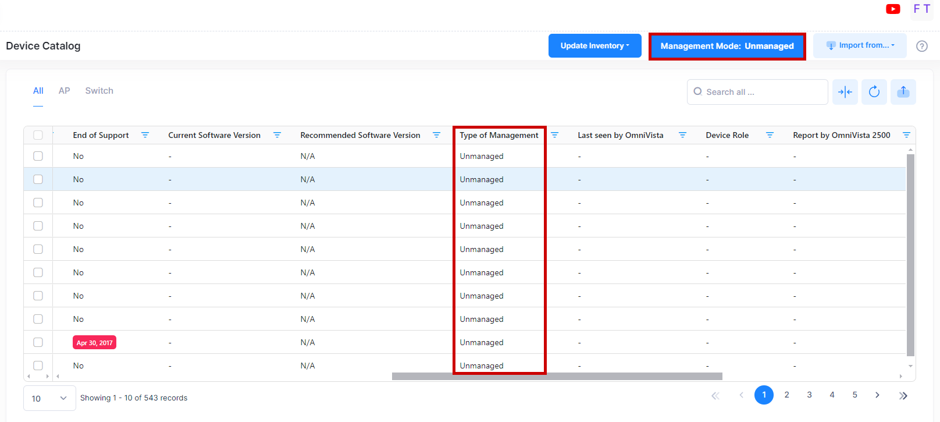Check the first device row checkbox
This screenshot has width=940, height=422.
38,156
